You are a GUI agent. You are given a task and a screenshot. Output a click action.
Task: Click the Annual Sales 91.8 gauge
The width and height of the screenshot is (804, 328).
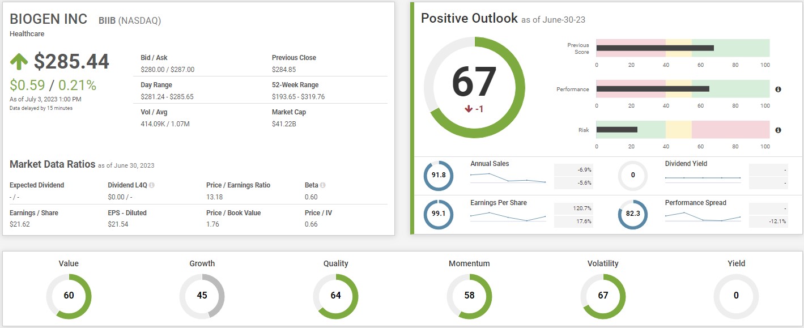tap(439, 175)
